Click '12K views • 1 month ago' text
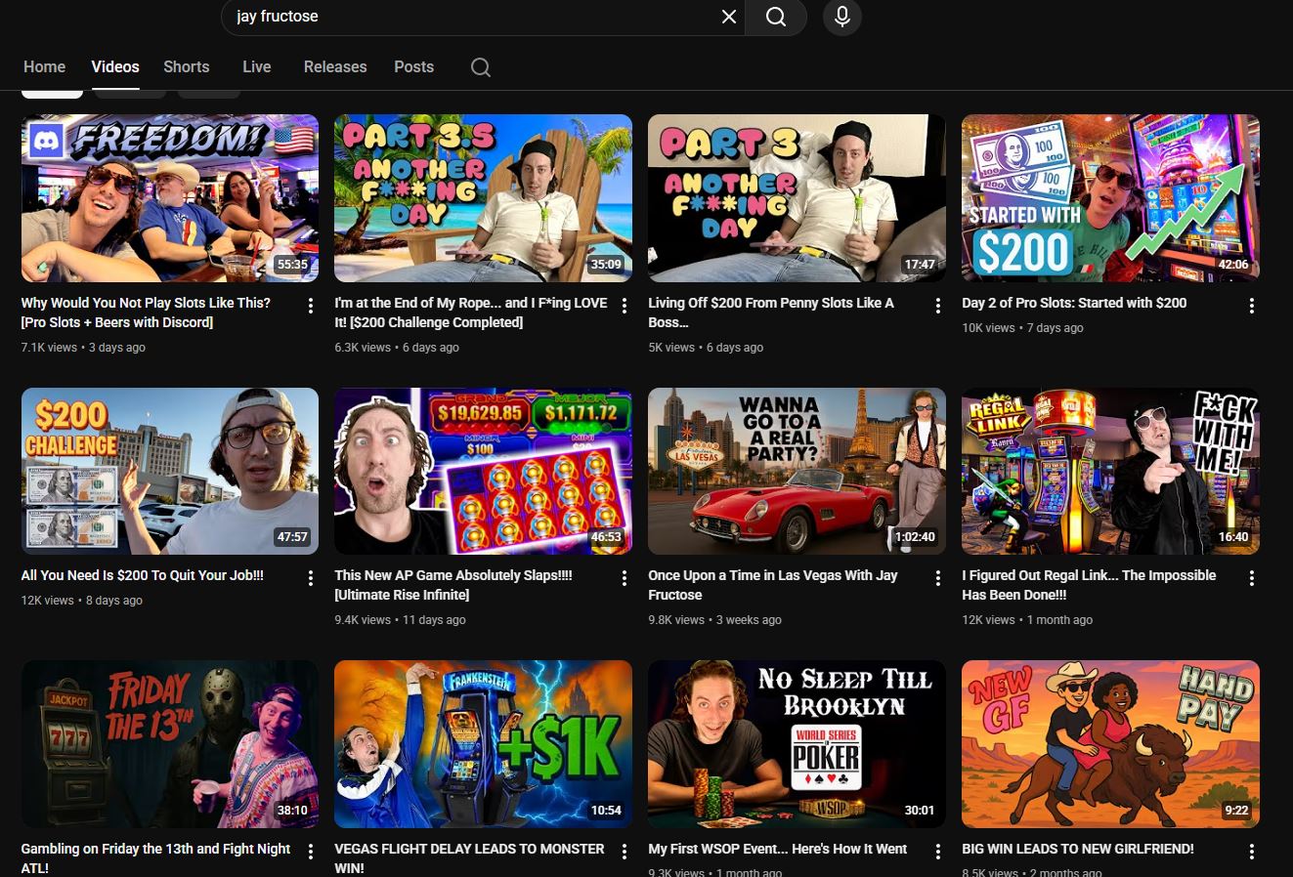1293x877 pixels. 1027,619
